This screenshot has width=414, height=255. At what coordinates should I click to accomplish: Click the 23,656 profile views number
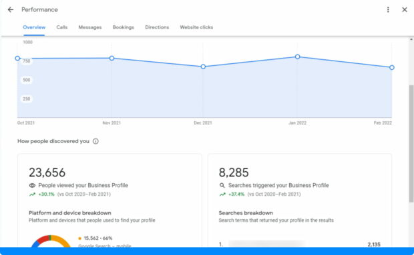point(47,172)
